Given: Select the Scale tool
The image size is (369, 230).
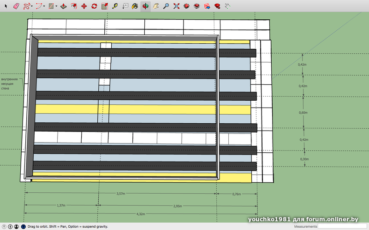Looking at the screenshot, I should click(104, 6).
